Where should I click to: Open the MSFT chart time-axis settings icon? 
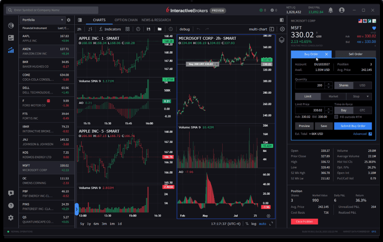click(x=269, y=216)
